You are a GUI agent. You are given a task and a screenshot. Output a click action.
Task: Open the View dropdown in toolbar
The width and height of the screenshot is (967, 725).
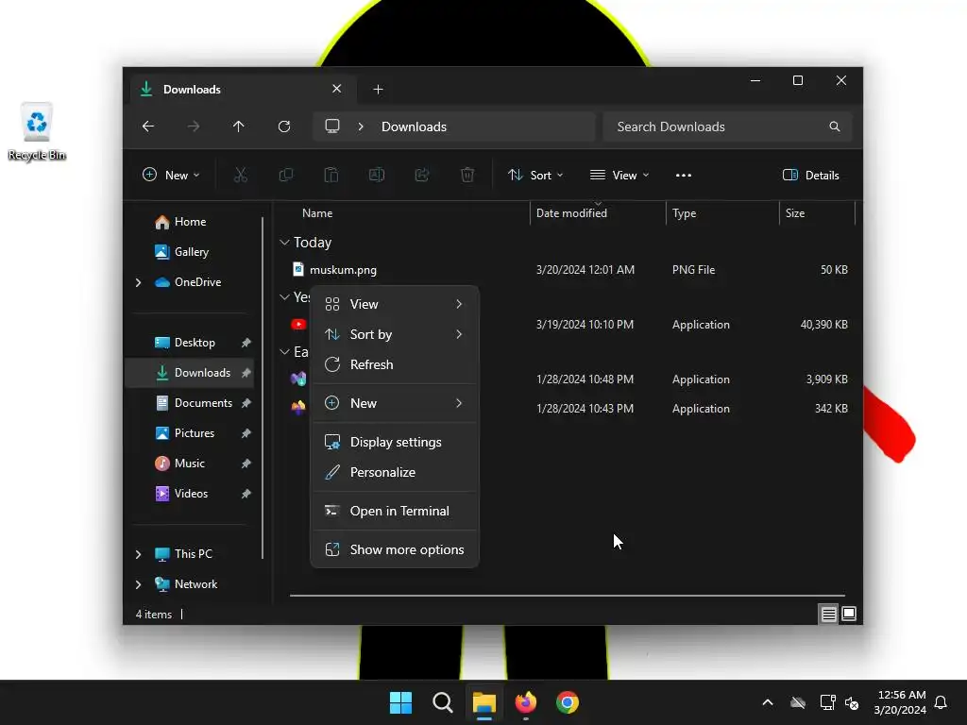(x=619, y=175)
